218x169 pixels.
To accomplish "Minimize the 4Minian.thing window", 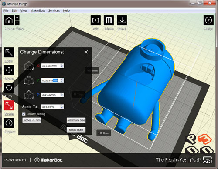I will pyautogui.click(x=193, y=3).
